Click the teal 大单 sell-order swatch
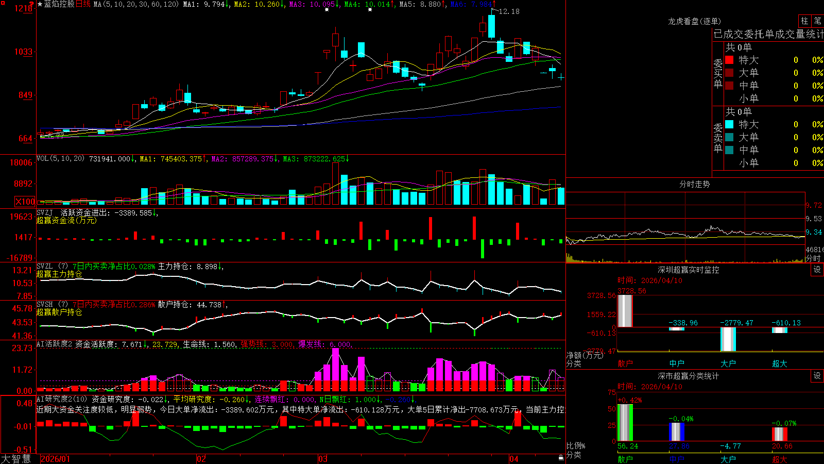The image size is (824, 464). click(x=729, y=137)
